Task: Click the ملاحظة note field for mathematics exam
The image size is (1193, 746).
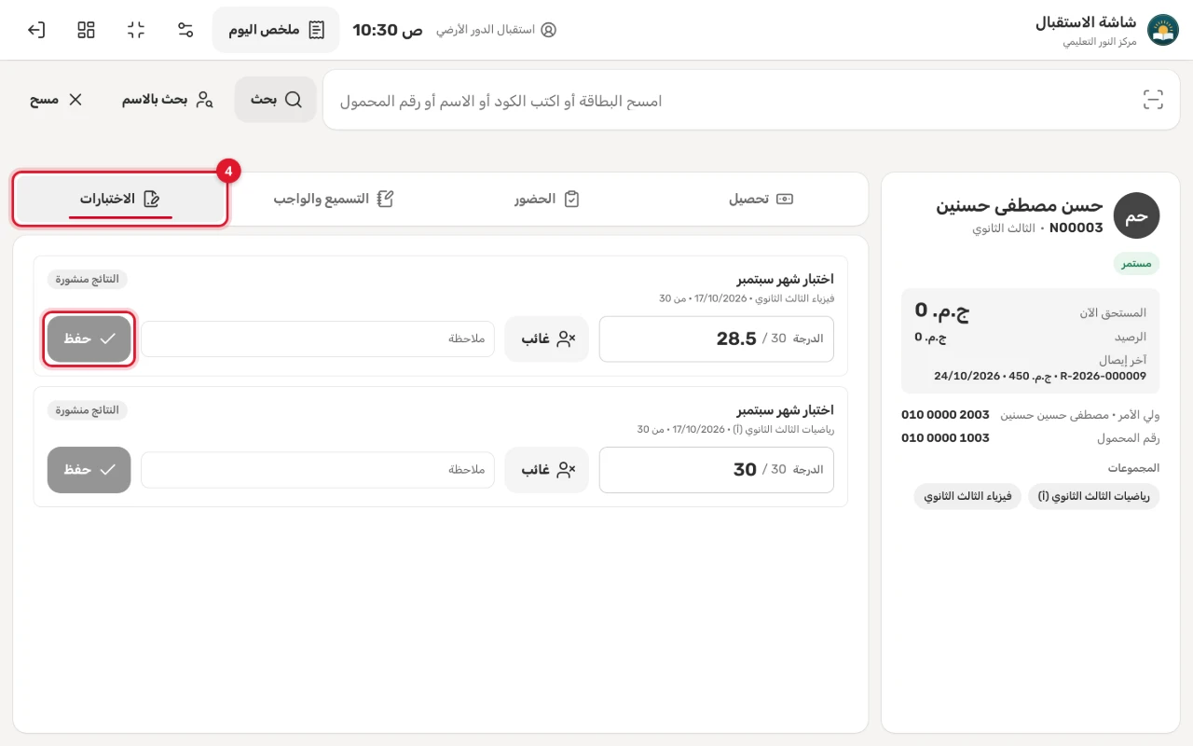Action: pos(318,470)
